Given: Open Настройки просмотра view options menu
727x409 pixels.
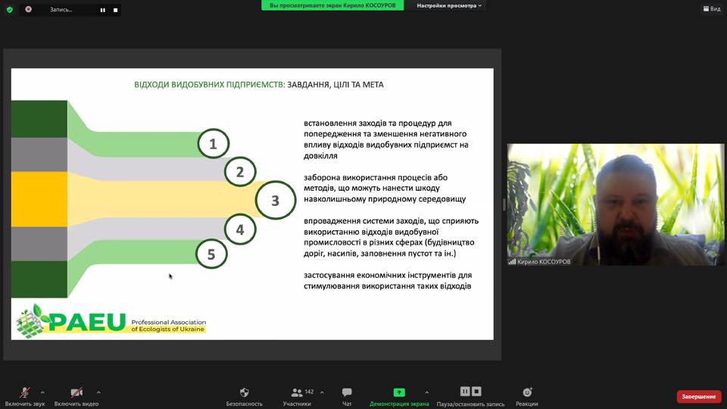Looking at the screenshot, I should pos(447,5).
